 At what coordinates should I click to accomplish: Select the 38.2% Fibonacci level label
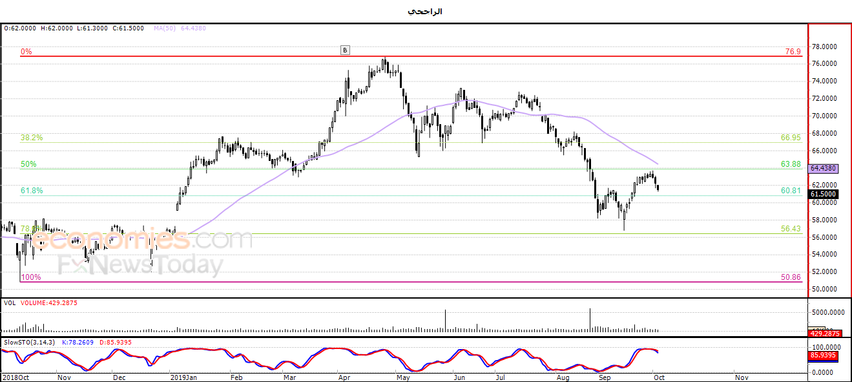point(32,138)
